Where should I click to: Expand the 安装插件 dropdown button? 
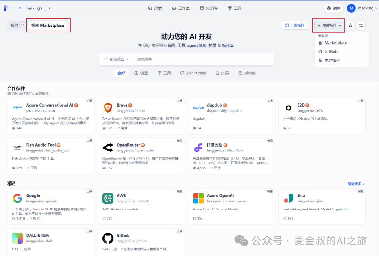(329, 25)
